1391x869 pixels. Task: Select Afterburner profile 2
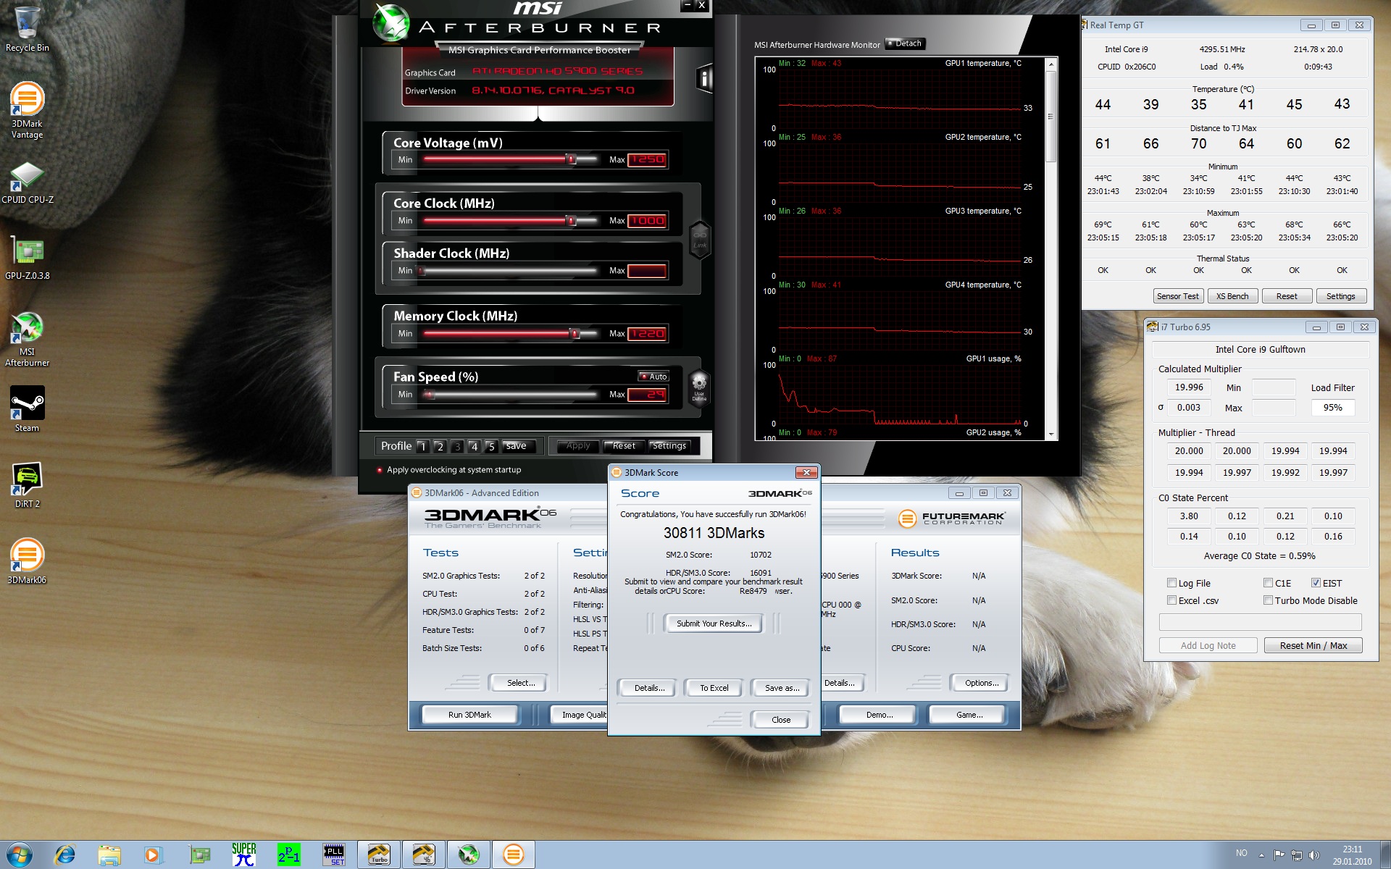pyautogui.click(x=440, y=446)
